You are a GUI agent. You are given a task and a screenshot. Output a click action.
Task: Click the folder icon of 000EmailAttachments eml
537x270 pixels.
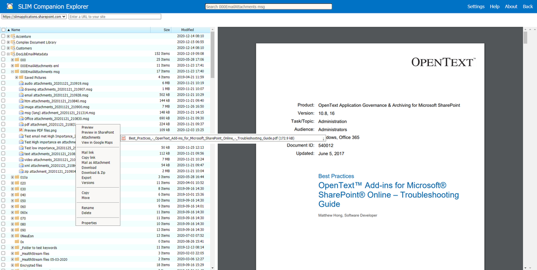click(x=17, y=65)
